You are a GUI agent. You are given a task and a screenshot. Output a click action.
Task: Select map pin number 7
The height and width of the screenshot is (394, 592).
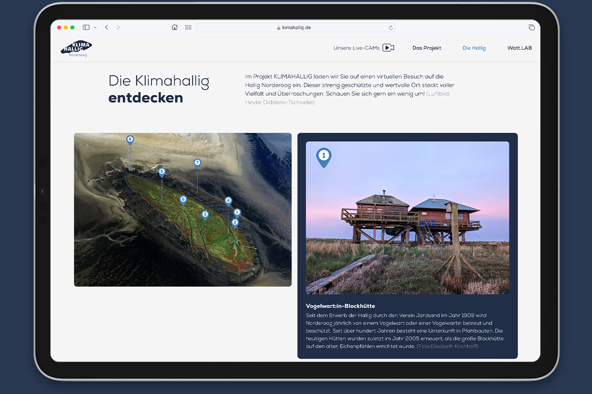click(x=197, y=163)
